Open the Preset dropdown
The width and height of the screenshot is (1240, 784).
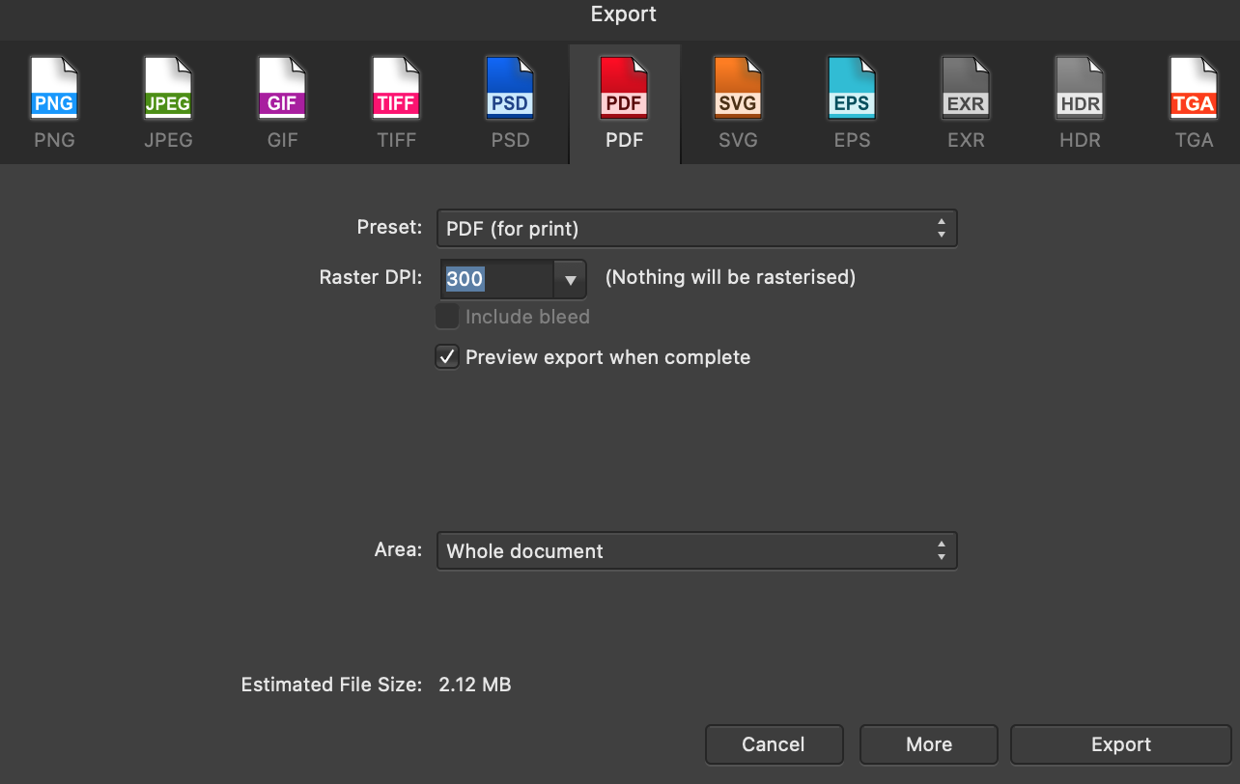point(697,228)
